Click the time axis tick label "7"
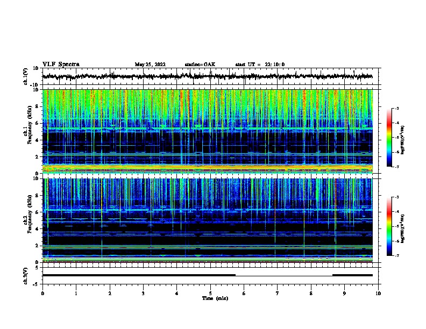The image size is (426, 329). tap(278, 294)
